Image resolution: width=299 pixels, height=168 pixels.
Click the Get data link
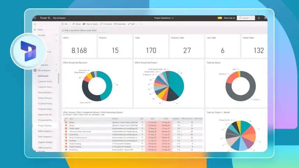pyautogui.click(x=41, y=152)
